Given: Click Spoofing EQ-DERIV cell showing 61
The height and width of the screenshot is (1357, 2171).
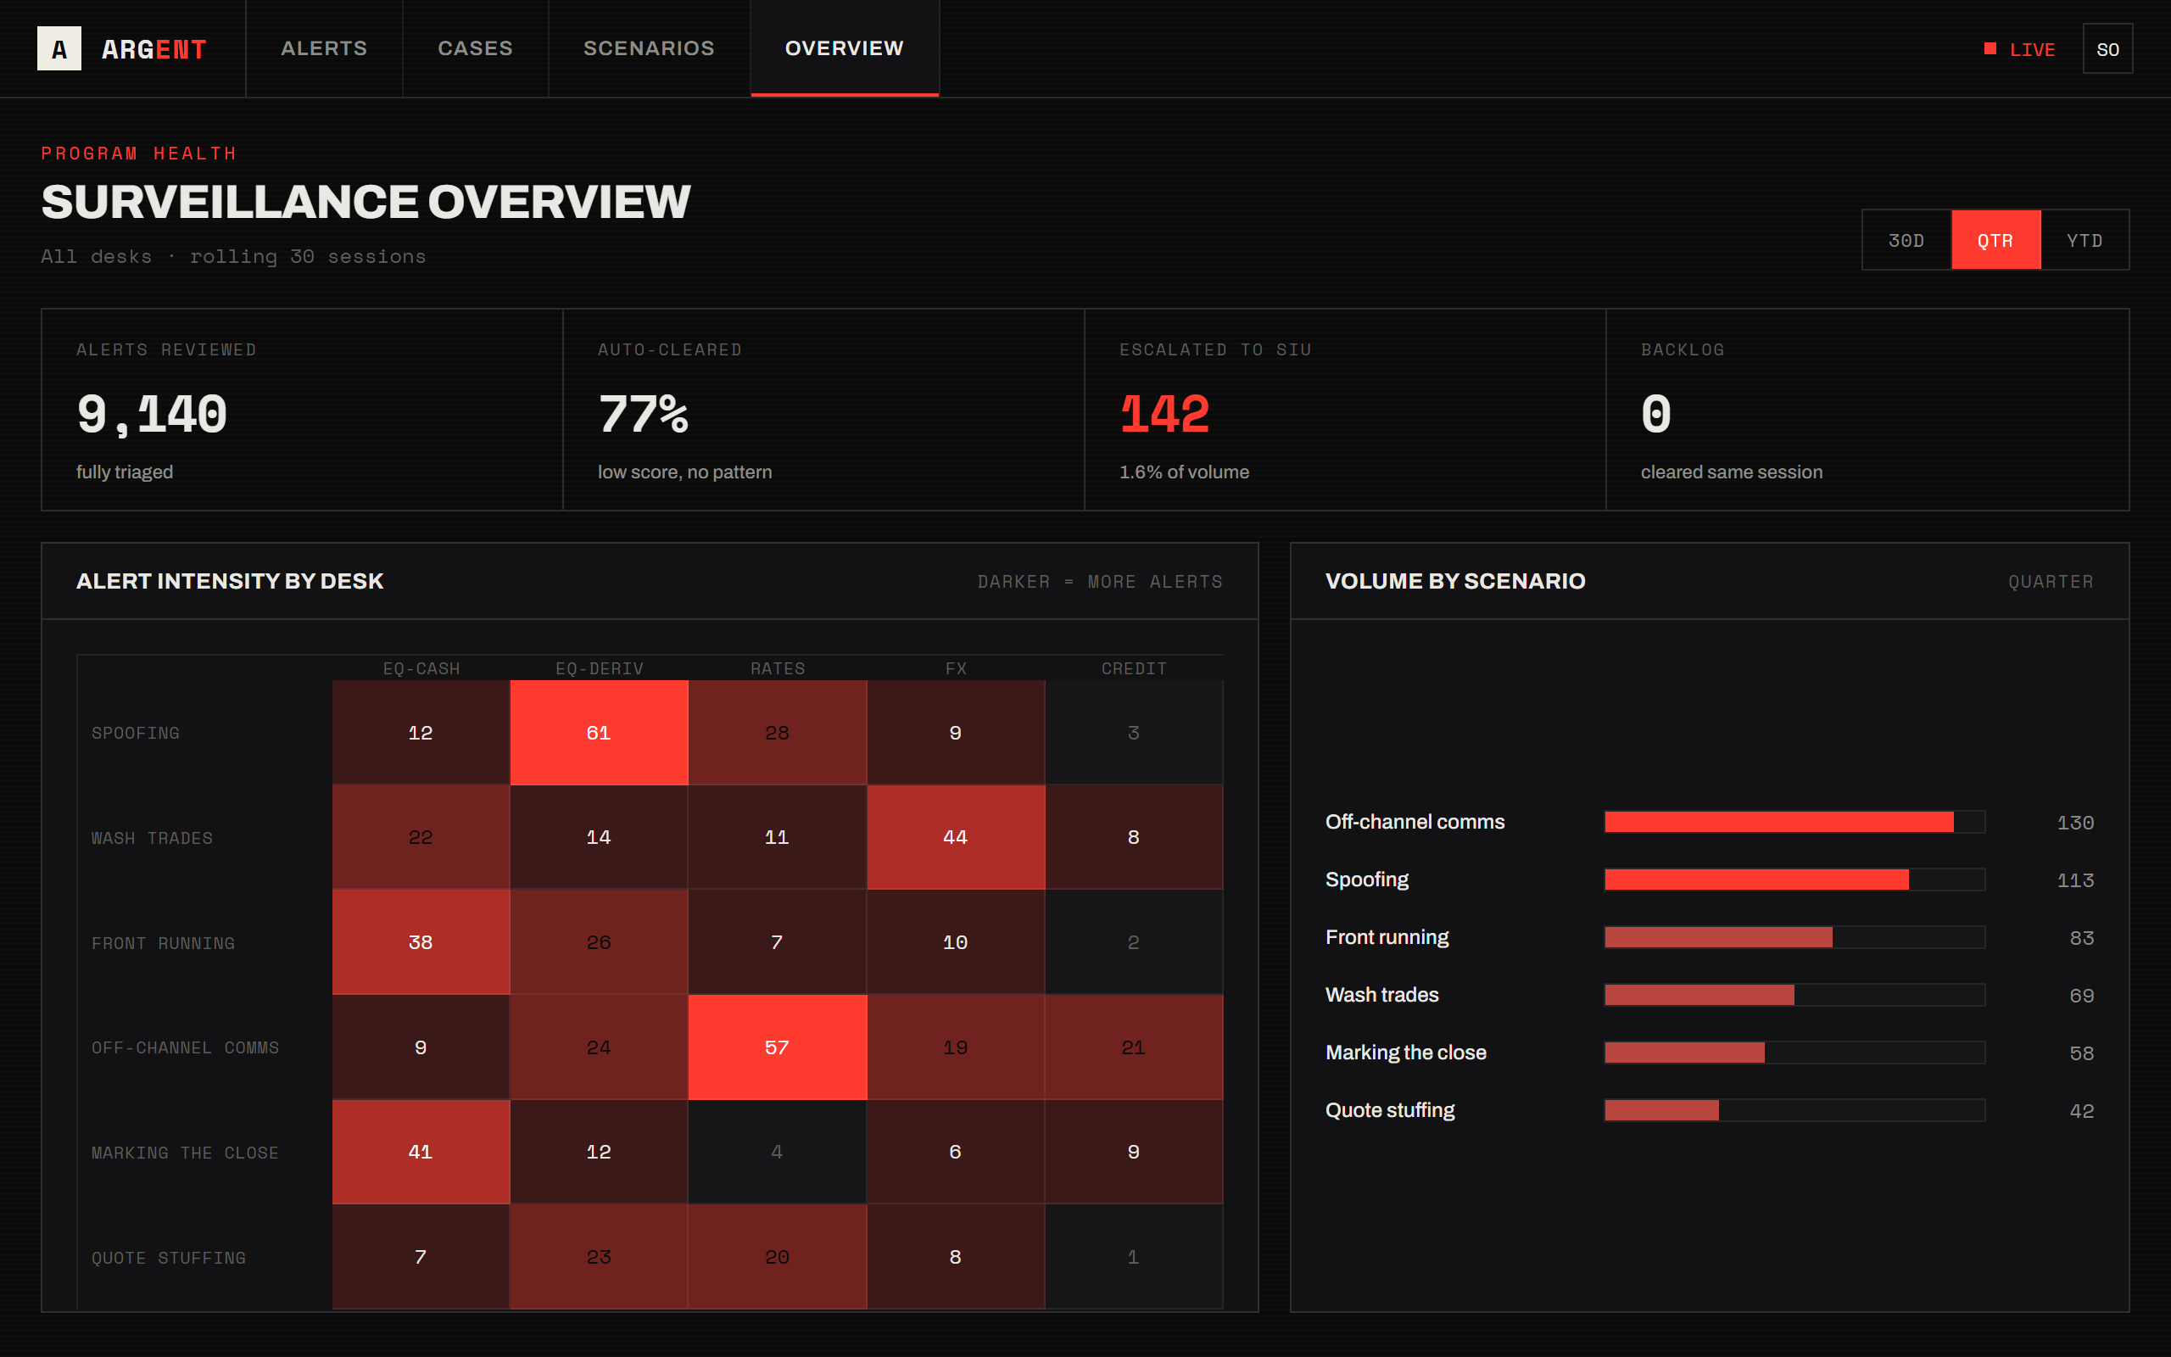Looking at the screenshot, I should click(599, 732).
